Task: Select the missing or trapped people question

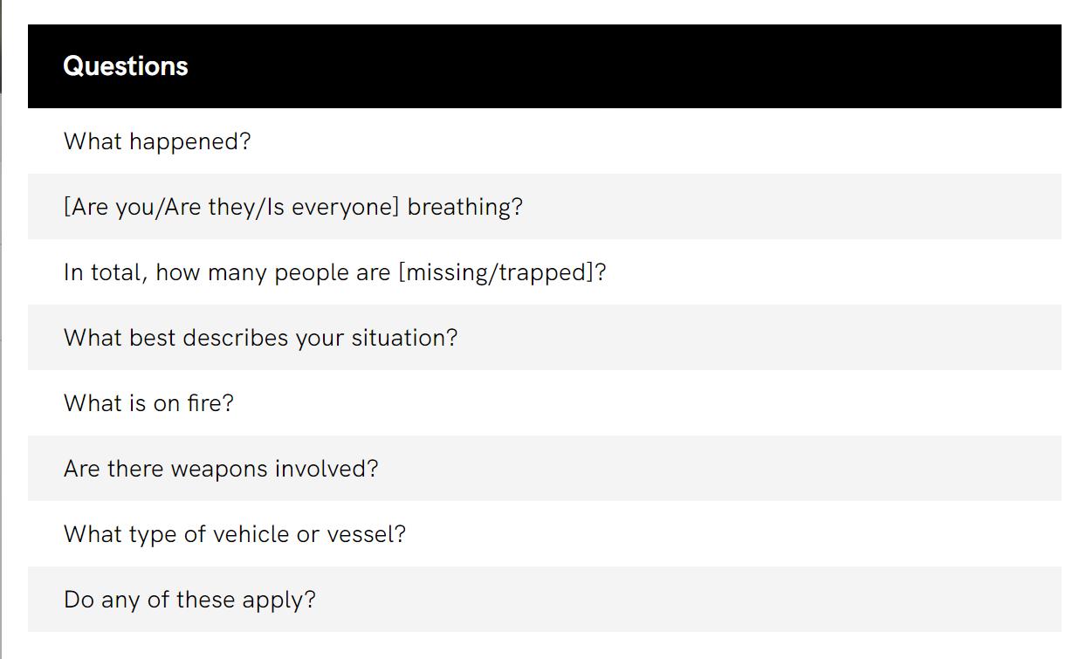Action: pyautogui.click(x=334, y=272)
